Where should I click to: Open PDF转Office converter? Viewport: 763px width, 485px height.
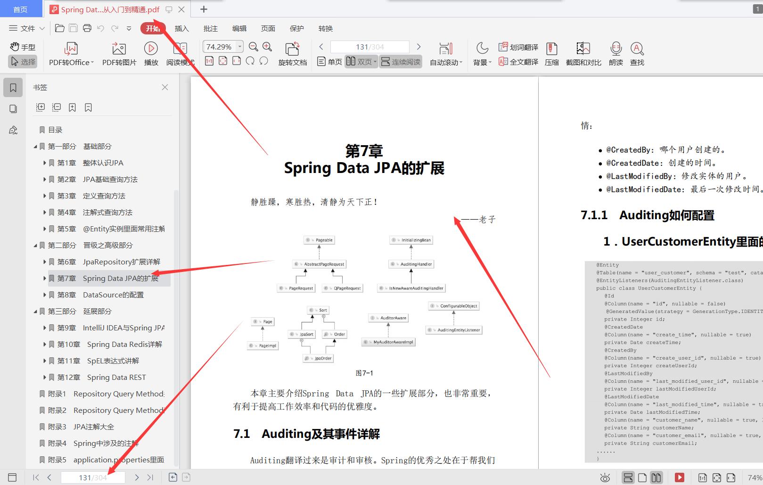[71, 54]
